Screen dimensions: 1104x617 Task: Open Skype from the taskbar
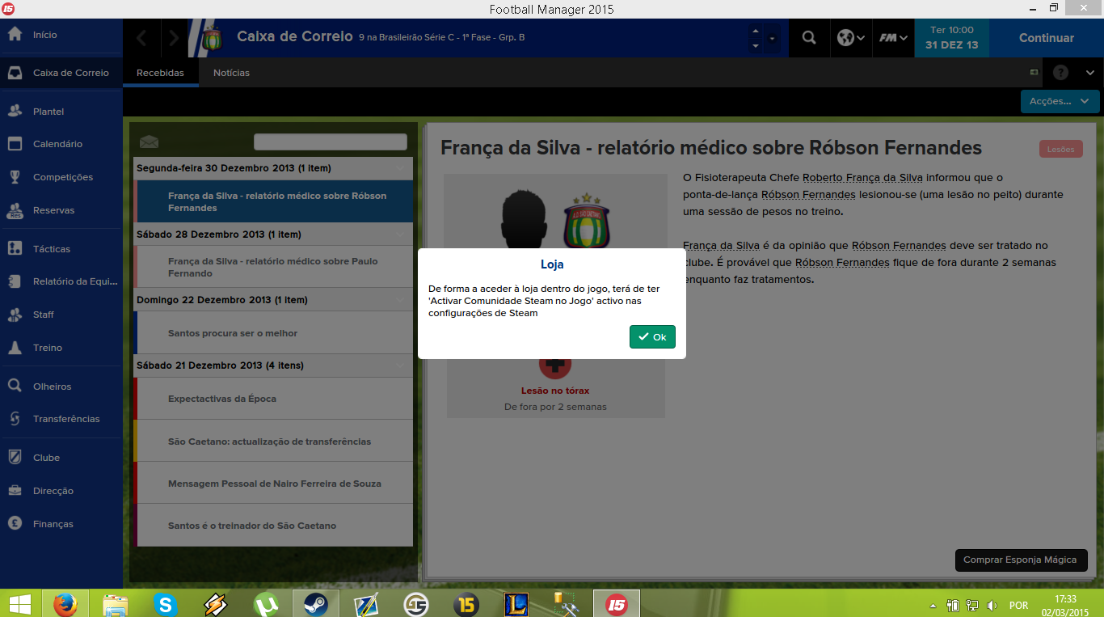click(166, 604)
